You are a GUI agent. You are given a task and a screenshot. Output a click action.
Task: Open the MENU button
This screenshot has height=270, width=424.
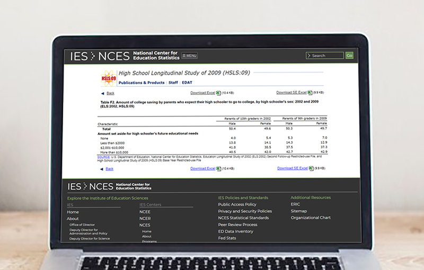click(x=190, y=56)
